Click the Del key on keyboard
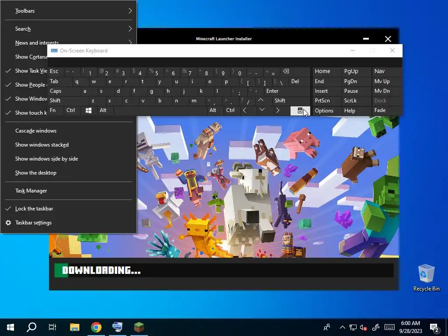 (299, 81)
